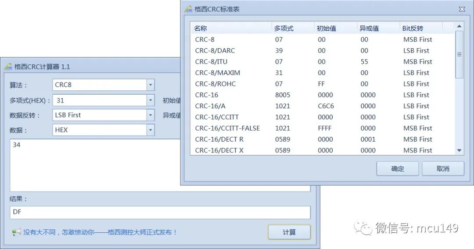Click the table vertical scrollbar thumb

tap(459, 54)
